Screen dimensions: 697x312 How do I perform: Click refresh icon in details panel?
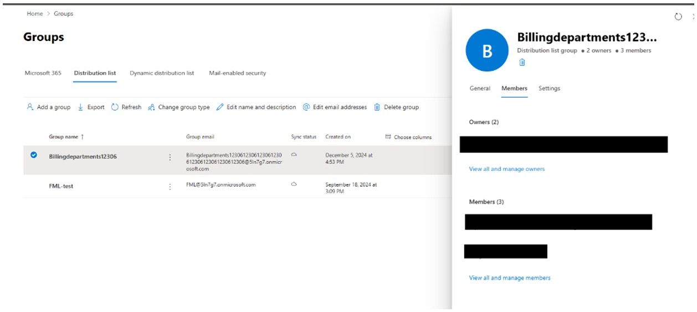(x=678, y=17)
